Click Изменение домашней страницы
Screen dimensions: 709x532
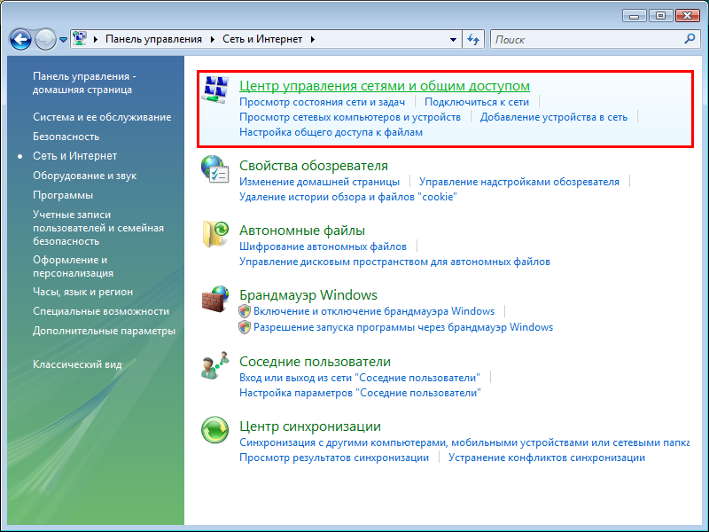click(319, 182)
